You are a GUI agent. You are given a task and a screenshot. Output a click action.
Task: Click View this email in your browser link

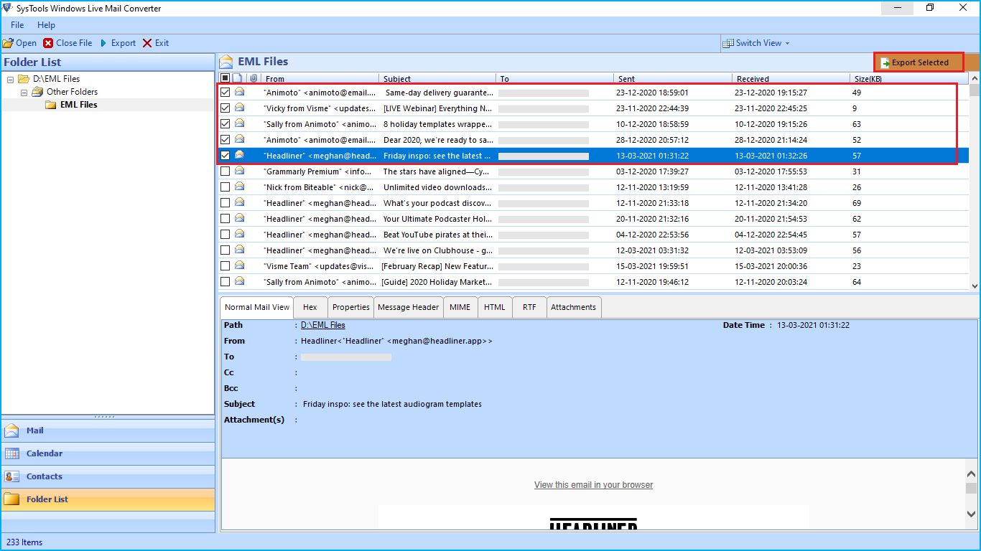pos(593,485)
